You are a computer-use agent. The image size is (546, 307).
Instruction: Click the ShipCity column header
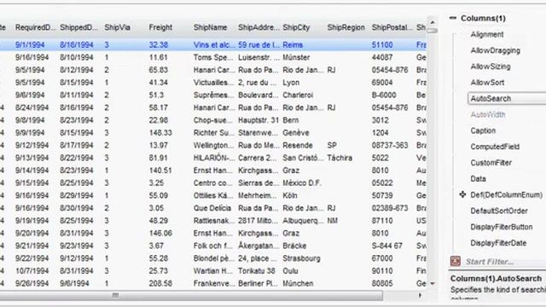coord(296,27)
